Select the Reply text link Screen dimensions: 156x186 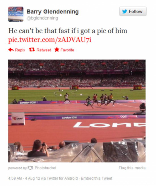point(20,50)
